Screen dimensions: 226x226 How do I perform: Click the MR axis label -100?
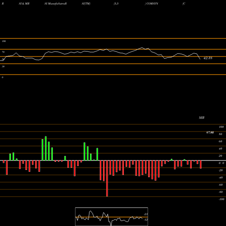(x=221, y=199)
